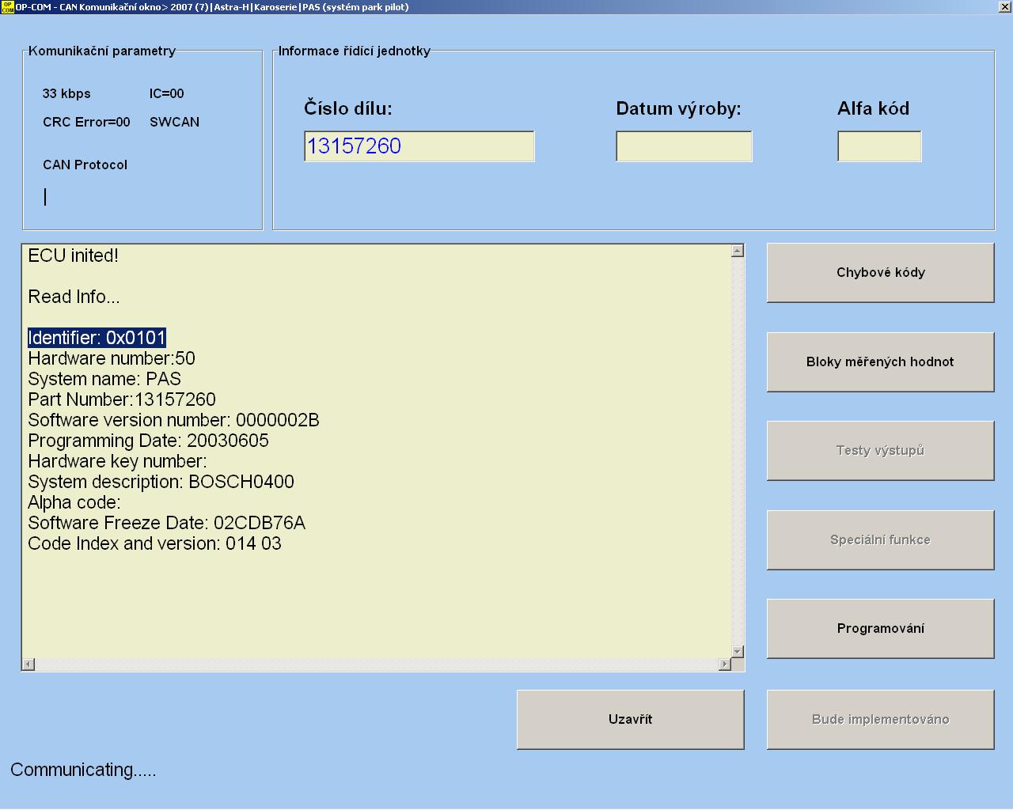Open Chybové kódy fault codes
This screenshot has width=1013, height=810.
click(x=880, y=272)
